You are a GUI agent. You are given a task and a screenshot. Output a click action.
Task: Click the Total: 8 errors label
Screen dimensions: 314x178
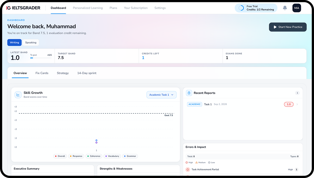tap(191, 156)
